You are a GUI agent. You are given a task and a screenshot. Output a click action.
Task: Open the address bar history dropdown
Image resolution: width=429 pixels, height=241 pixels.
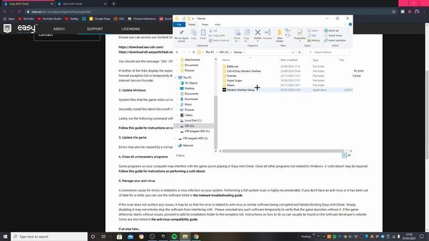point(293,52)
